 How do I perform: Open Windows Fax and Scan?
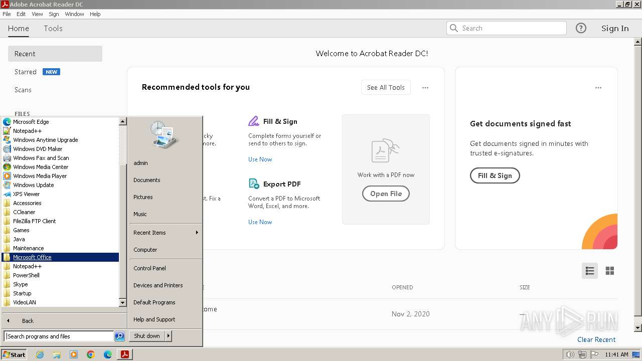point(60,158)
